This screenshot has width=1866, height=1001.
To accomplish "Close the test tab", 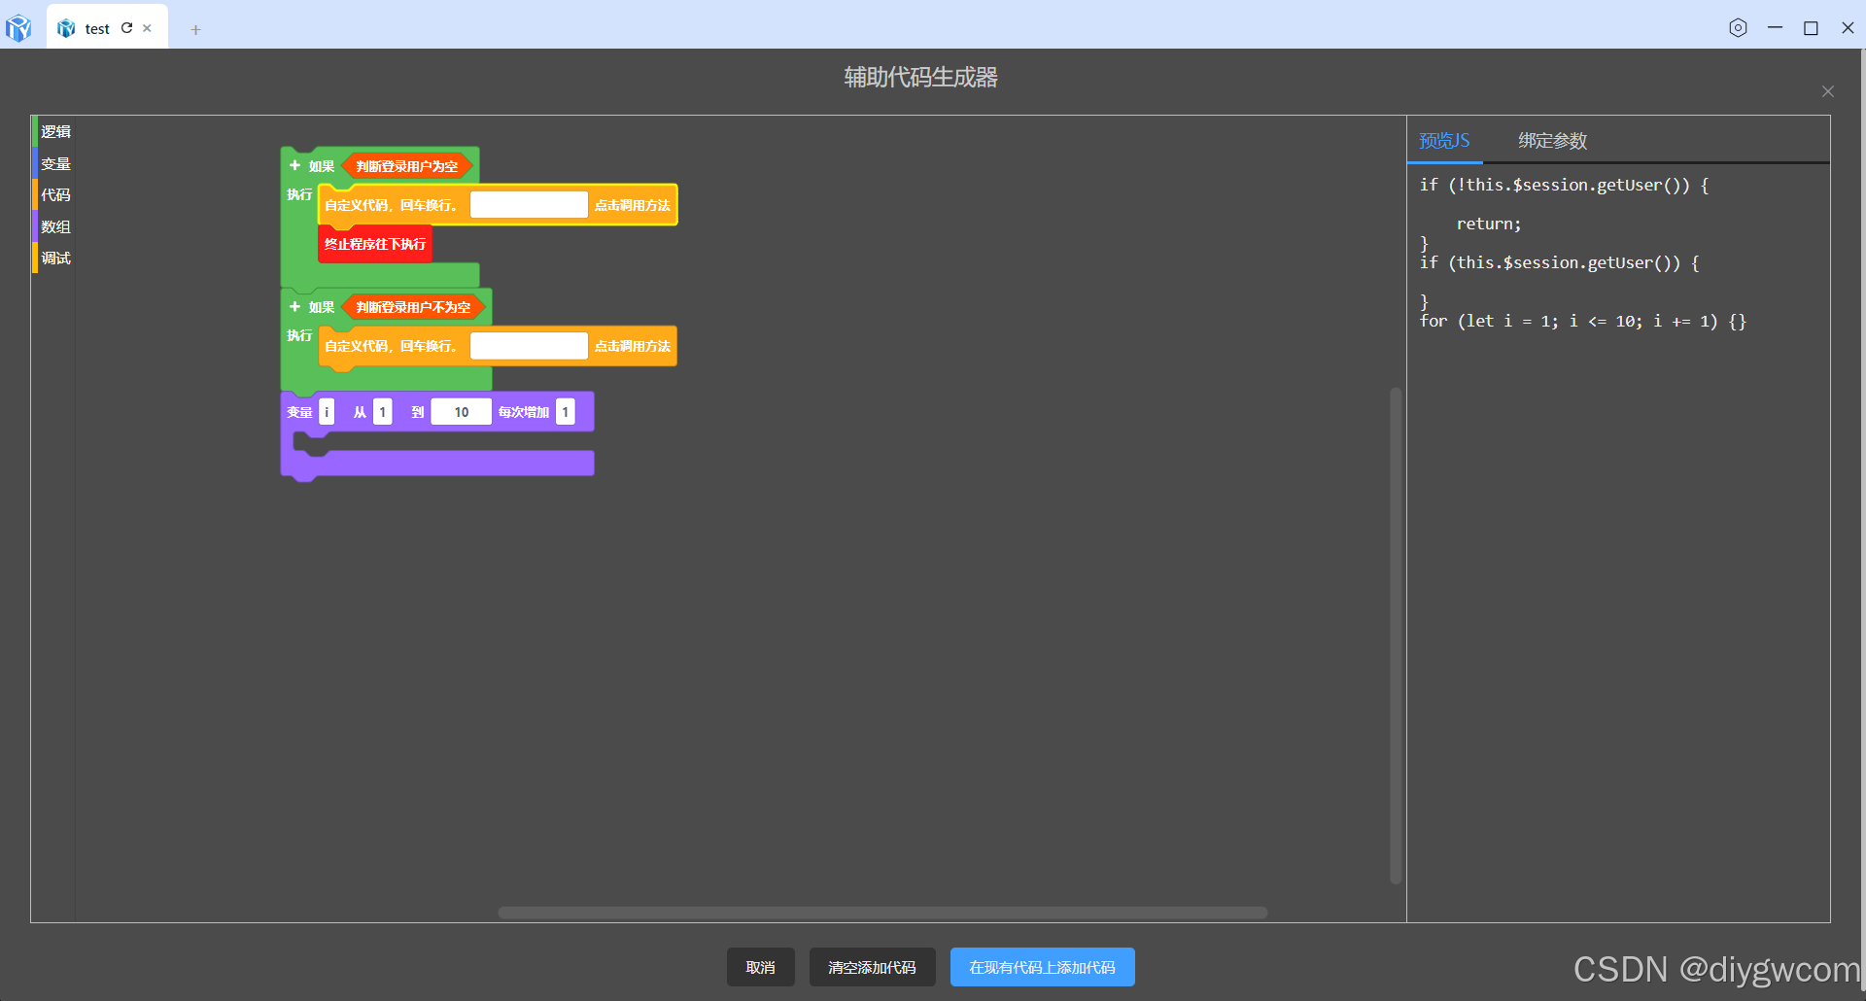I will [147, 28].
